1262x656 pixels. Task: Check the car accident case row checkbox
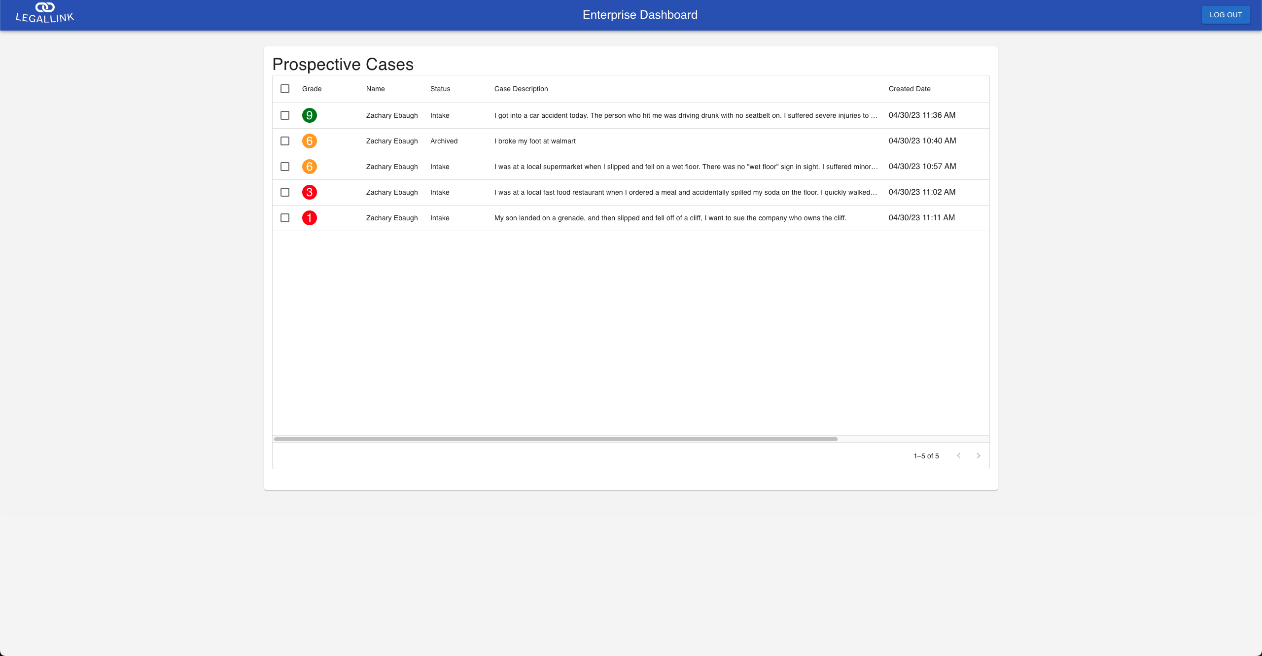285,115
